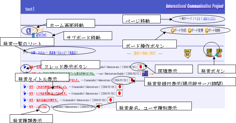This screenshot has height=123, width=236.
Task: Open post titled これから仲良くしていきましょう
Action: 52,87
